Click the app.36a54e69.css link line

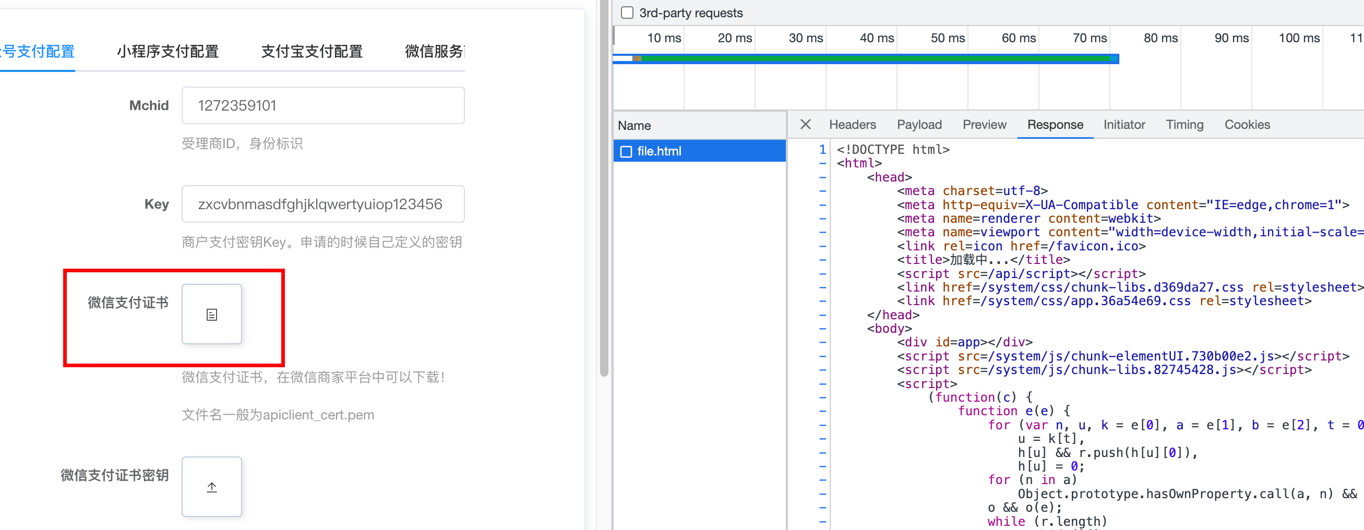point(1105,302)
